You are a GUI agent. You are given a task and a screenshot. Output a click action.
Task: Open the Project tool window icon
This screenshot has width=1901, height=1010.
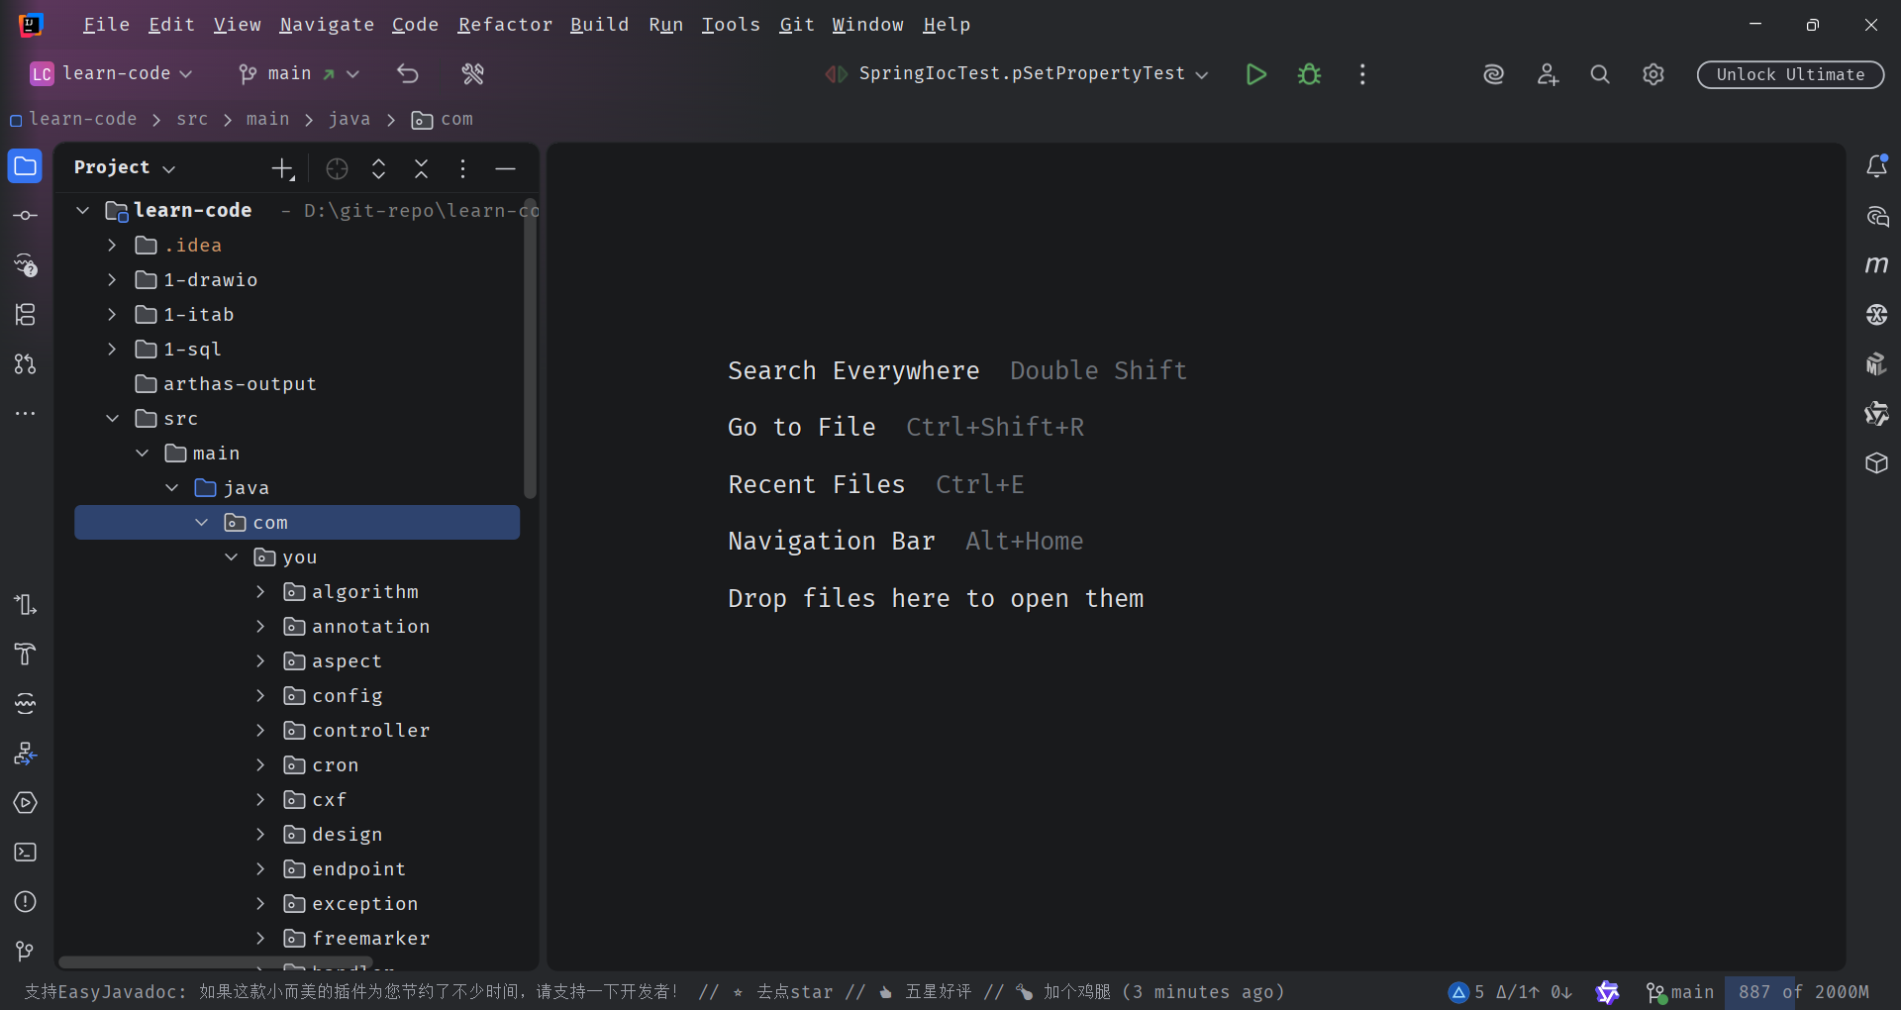point(25,166)
